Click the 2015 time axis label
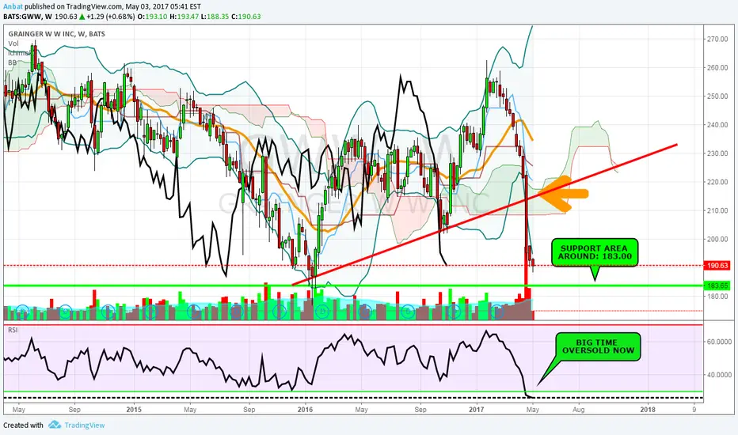This screenshot has width=738, height=435. (x=134, y=410)
